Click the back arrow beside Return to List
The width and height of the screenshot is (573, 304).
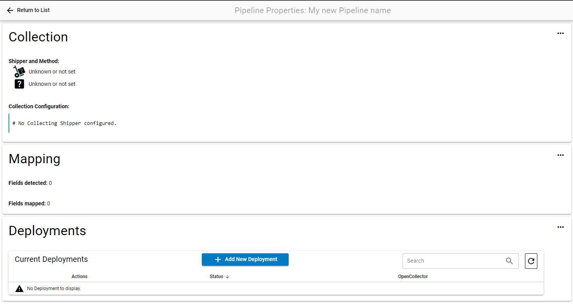pyautogui.click(x=10, y=10)
